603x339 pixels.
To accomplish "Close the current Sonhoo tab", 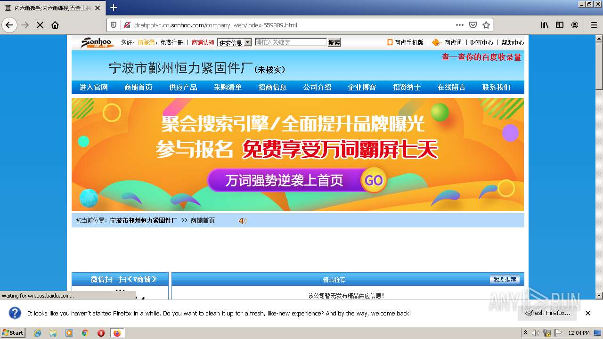I will (98, 8).
